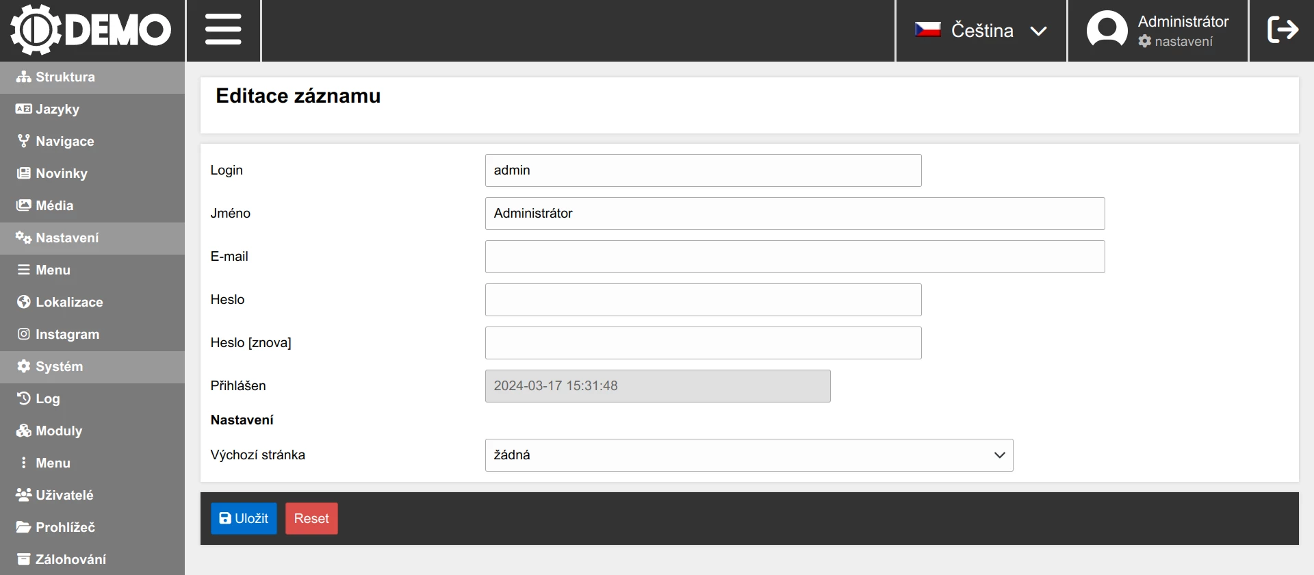Image resolution: width=1314 pixels, height=575 pixels.
Task: Click the logout icon
Action: (1283, 29)
